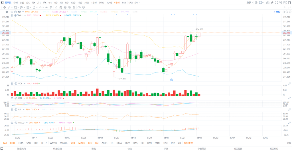Image resolution: width=292 pixels, height=151 pixels.
Task: Switch to 分时 timeframe tab
Action: coord(16,3)
